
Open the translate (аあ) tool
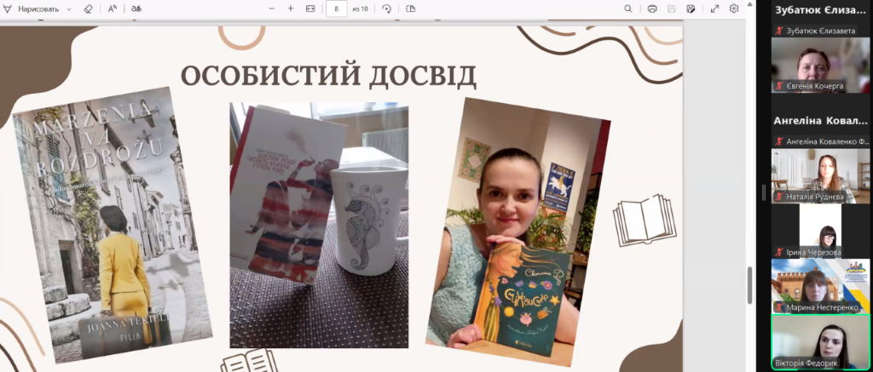pyautogui.click(x=136, y=9)
